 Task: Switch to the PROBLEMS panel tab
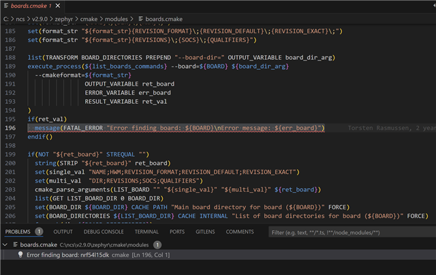click(18, 232)
